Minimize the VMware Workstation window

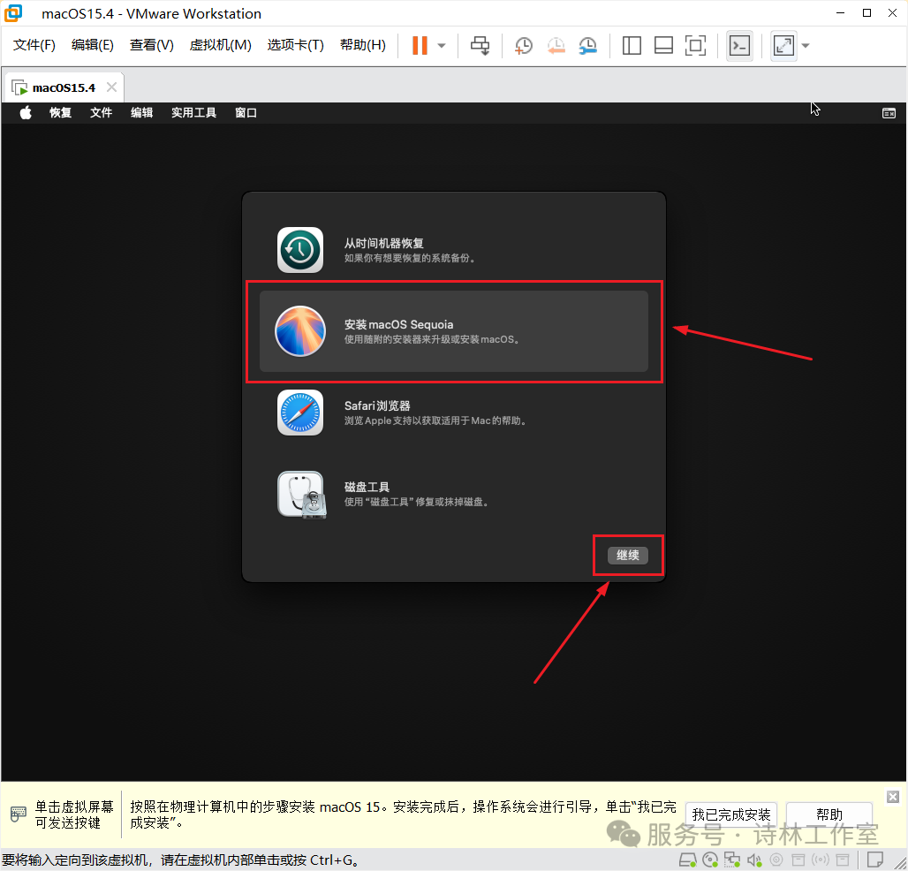(840, 12)
